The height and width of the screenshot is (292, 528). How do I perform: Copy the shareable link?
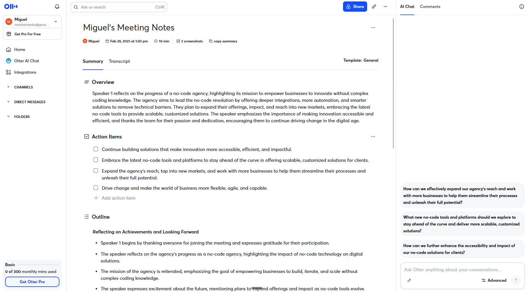tap(374, 6)
